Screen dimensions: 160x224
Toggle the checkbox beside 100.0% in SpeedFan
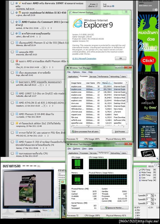click(156, 165)
